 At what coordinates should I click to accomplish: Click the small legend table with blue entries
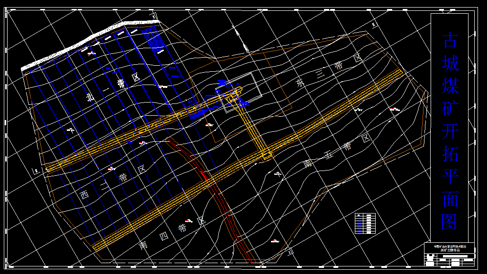(365, 223)
